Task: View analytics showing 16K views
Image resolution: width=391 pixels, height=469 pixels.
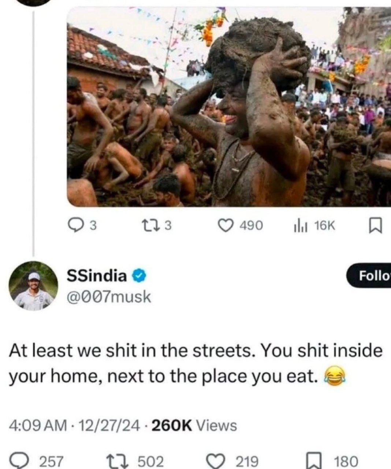Action: coord(314,226)
